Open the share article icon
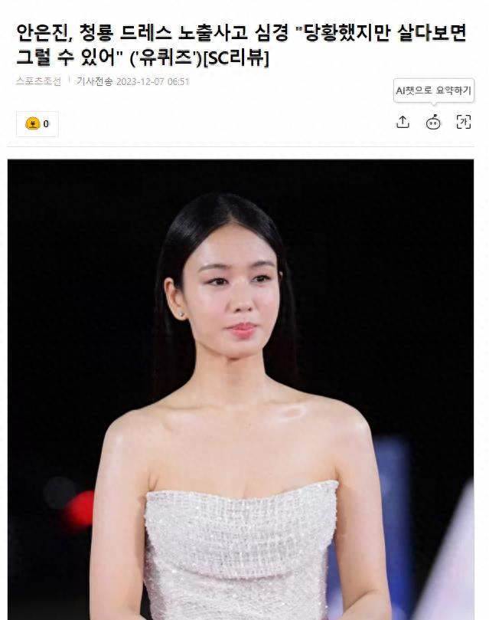489x620 pixels. [x=403, y=122]
